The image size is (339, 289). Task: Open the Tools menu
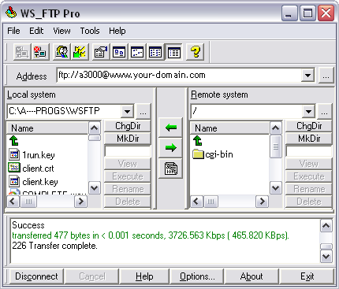[90, 31]
